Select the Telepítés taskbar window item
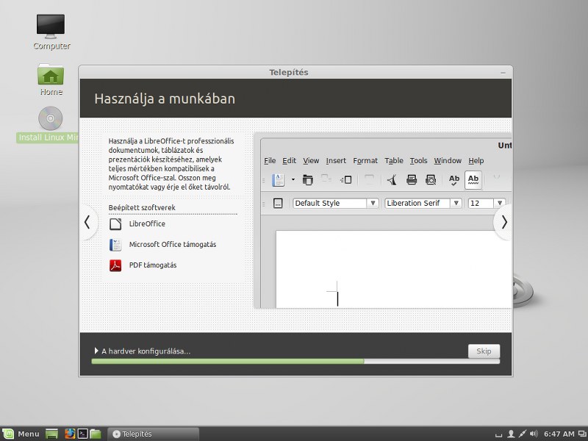Image resolution: width=588 pixels, height=441 pixels. (153, 434)
